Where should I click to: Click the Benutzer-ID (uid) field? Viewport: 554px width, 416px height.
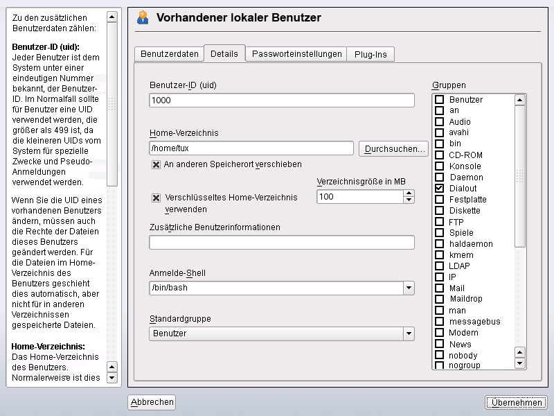282,101
